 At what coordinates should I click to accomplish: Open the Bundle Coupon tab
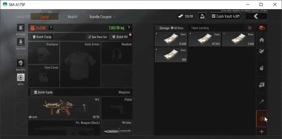point(100,17)
